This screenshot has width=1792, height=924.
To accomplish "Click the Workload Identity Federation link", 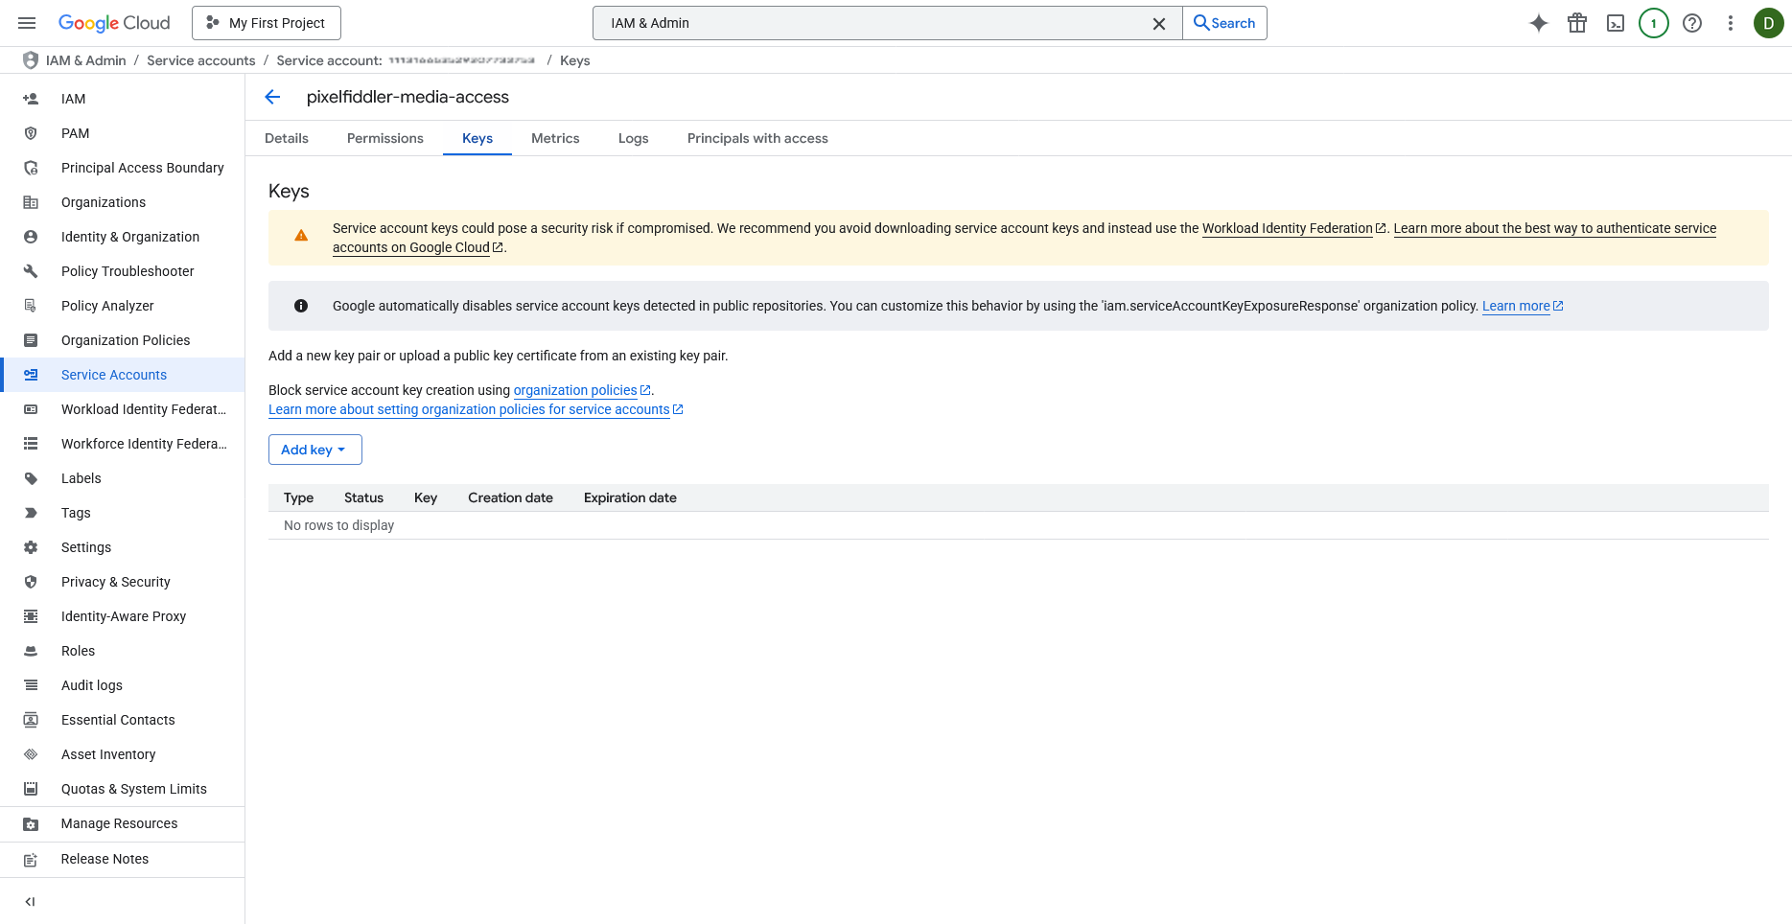I will (x=1287, y=228).
